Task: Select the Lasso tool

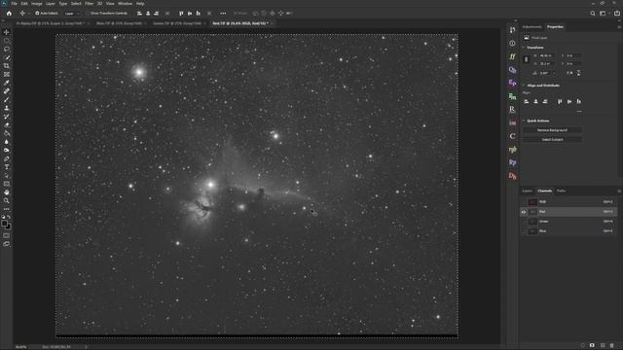Action: (x=7, y=50)
